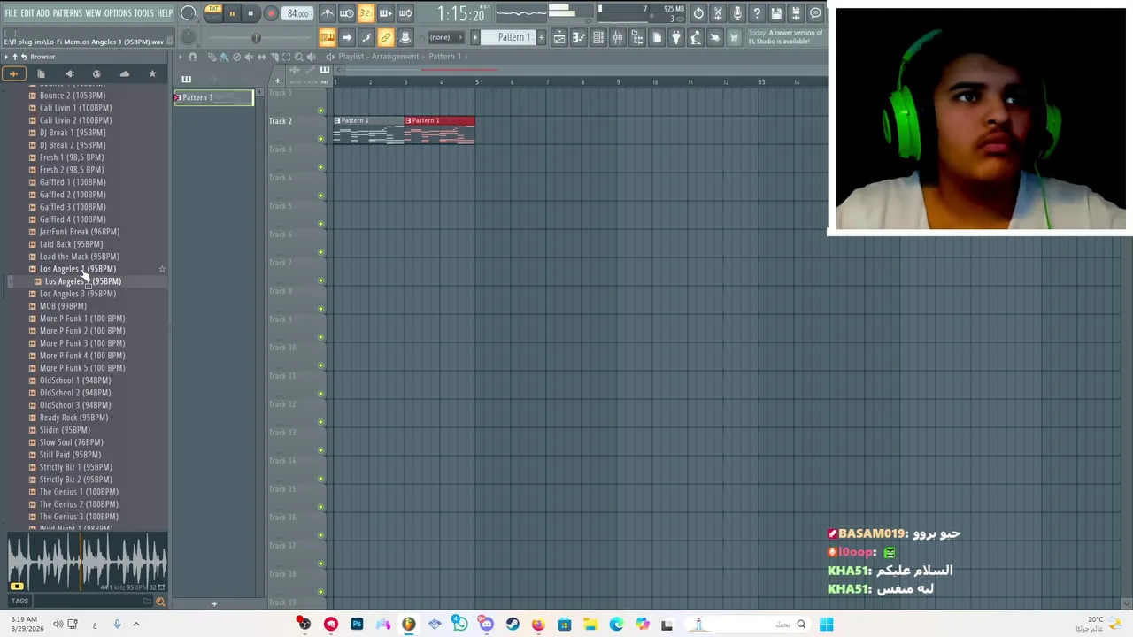This screenshot has height=637, width=1133.
Task: Collapse the Browser panel header arrow
Action: tap(6, 57)
